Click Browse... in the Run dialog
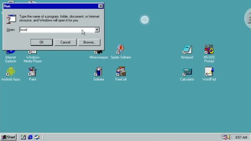Screen dimensions: 251x141 89,42
